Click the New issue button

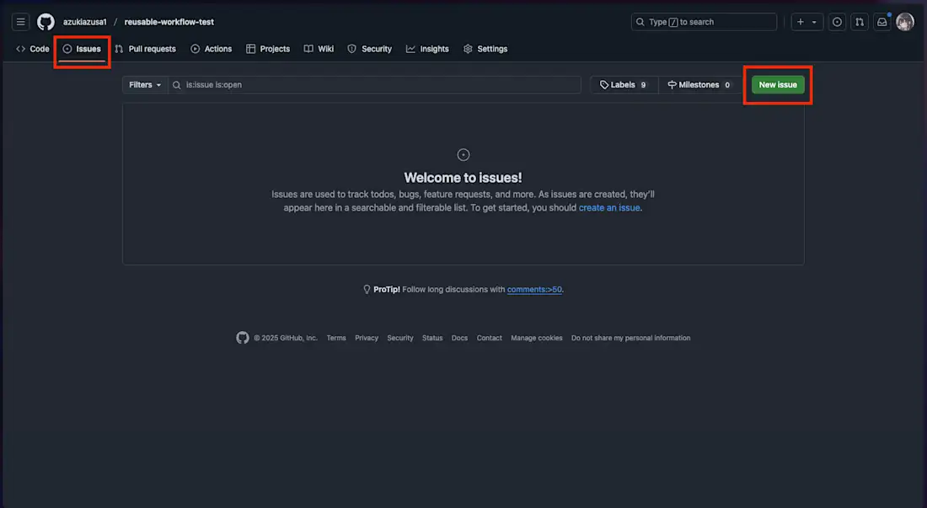click(776, 84)
